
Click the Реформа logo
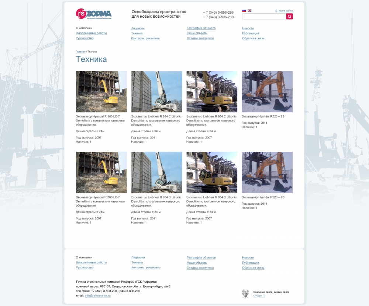tap(94, 14)
